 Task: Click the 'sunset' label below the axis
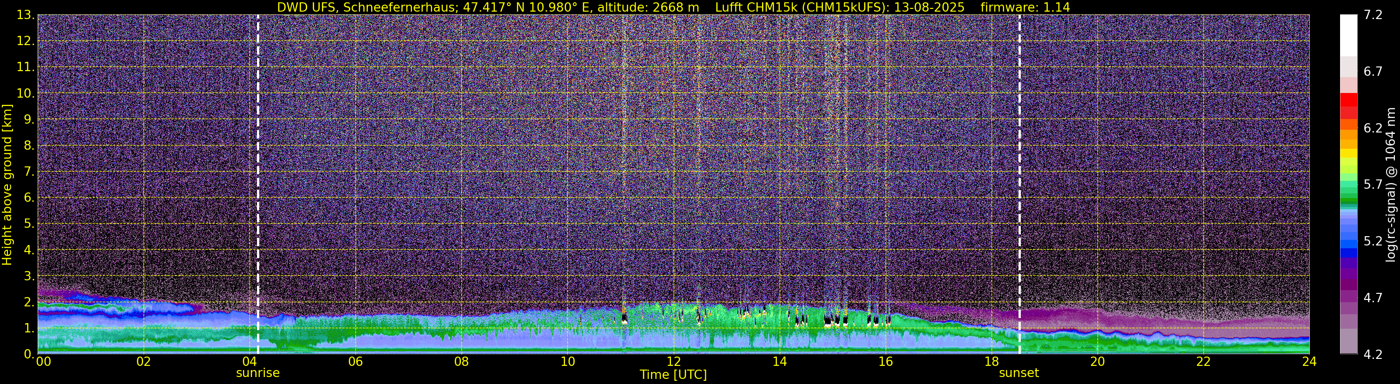tap(1019, 373)
